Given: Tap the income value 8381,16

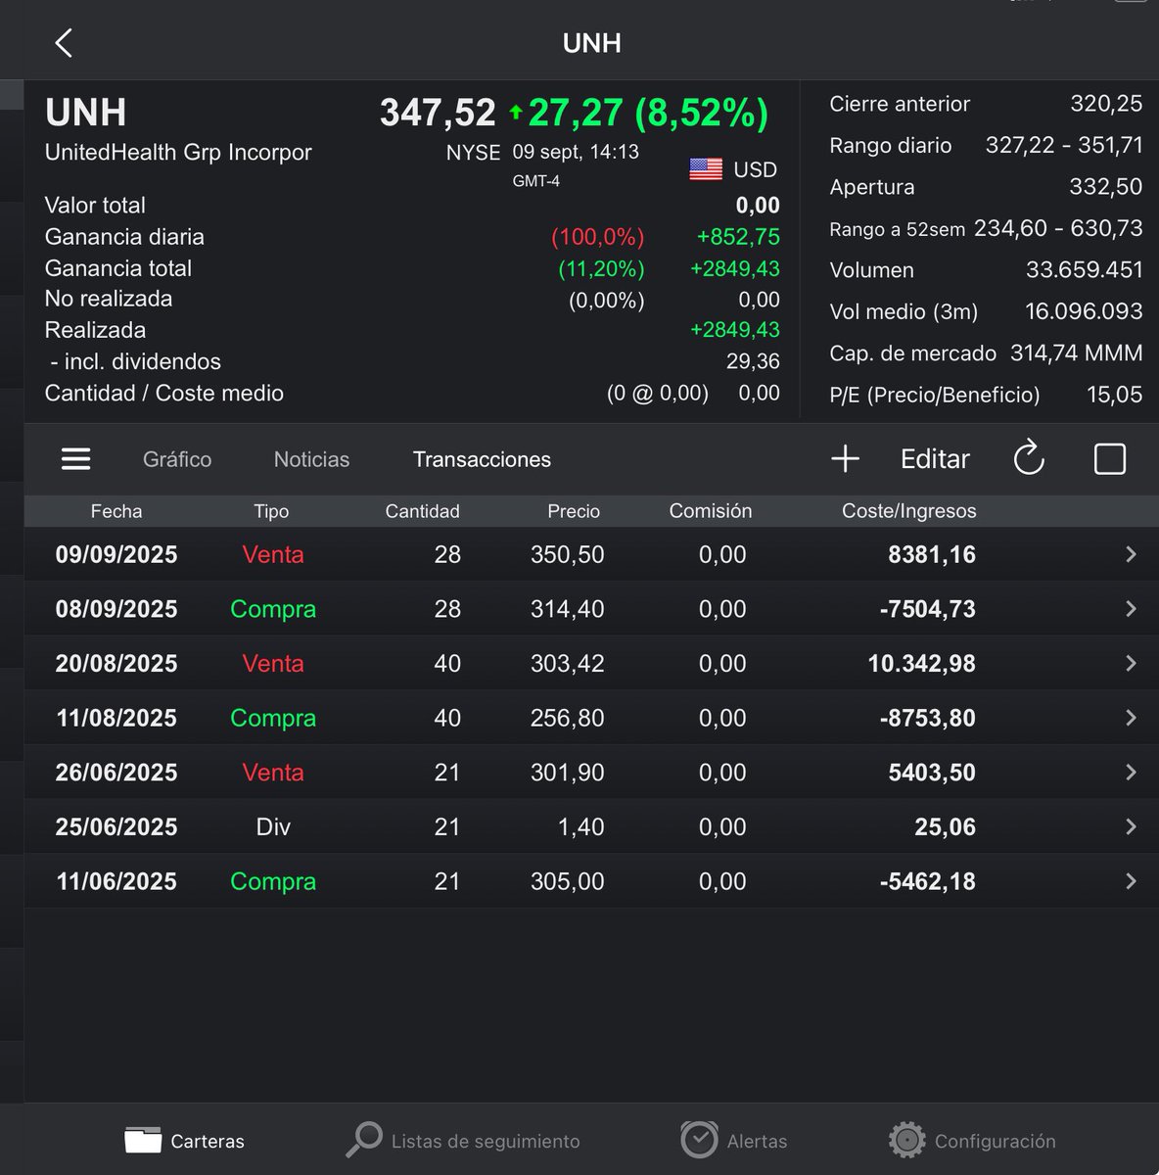Looking at the screenshot, I should pyautogui.click(x=932, y=554).
